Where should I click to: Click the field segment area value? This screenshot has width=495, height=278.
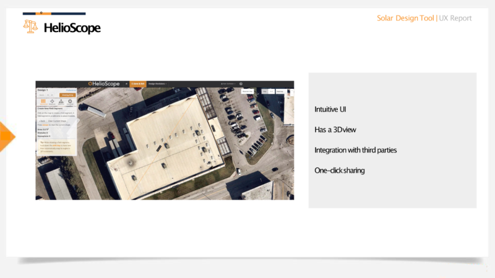point(43,129)
